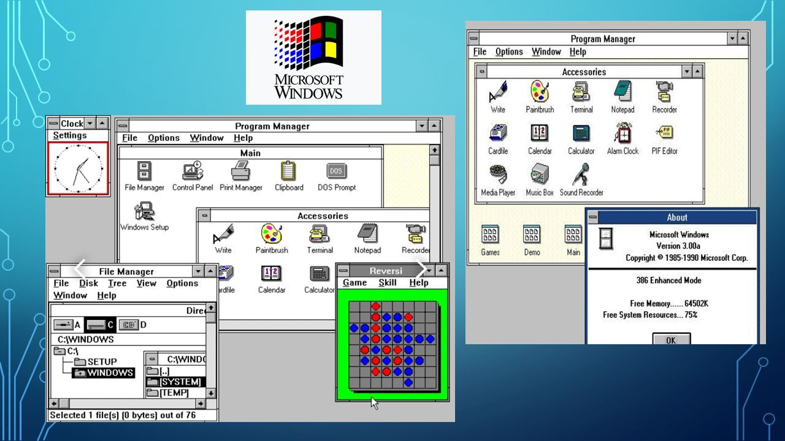Click down arrow of File Manager file list scrollbar
This screenshot has width=785, height=441.
211,393
